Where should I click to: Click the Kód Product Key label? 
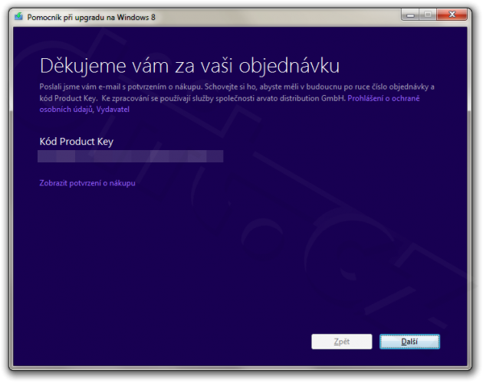(77, 141)
